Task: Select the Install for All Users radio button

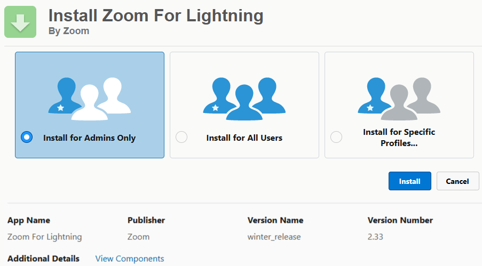Action: (x=181, y=138)
